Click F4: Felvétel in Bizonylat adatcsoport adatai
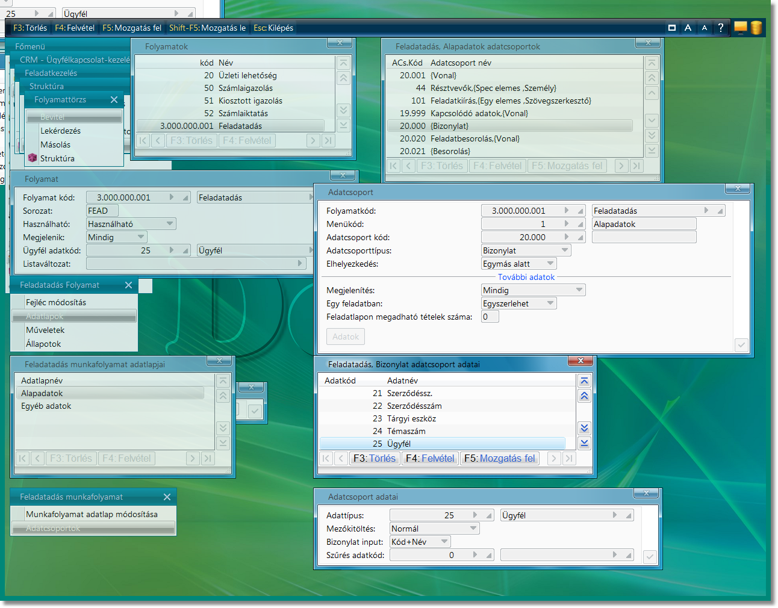Screen dimensions: 778x608 pyautogui.click(x=430, y=459)
